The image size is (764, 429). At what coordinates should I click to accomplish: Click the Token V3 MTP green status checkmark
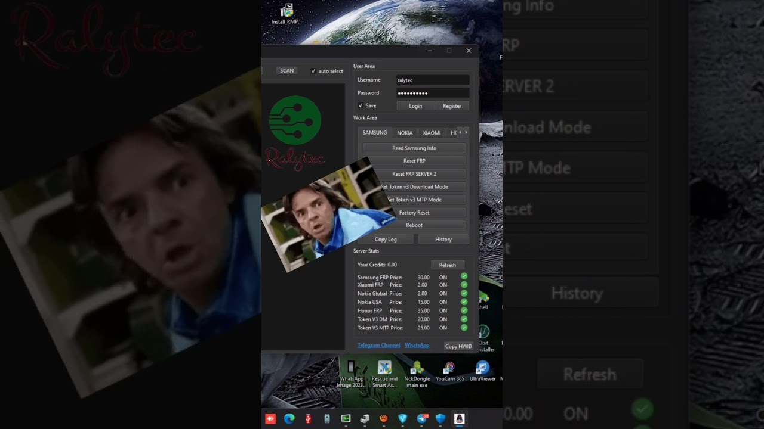click(x=464, y=328)
